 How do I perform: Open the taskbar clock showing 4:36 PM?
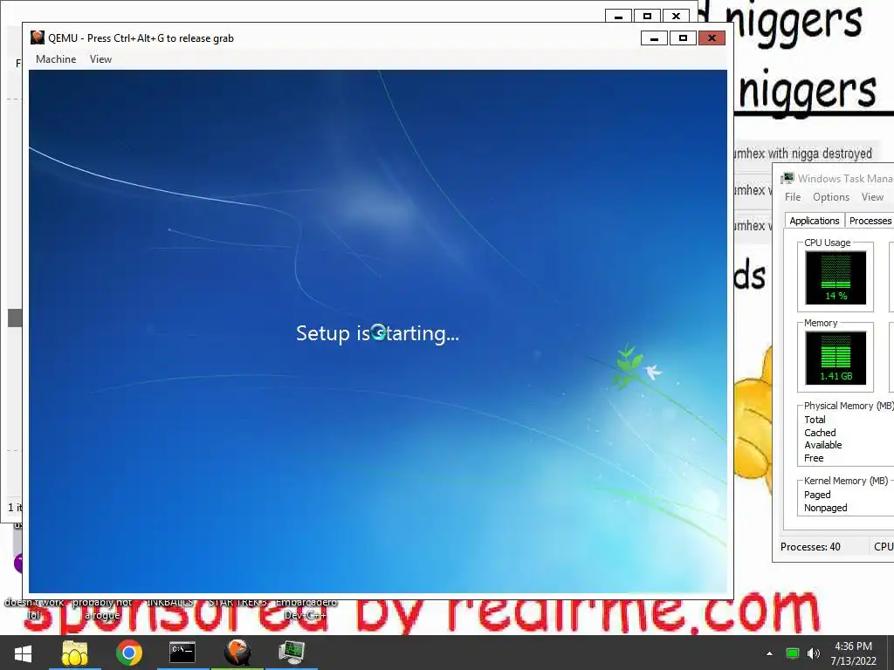(853, 653)
